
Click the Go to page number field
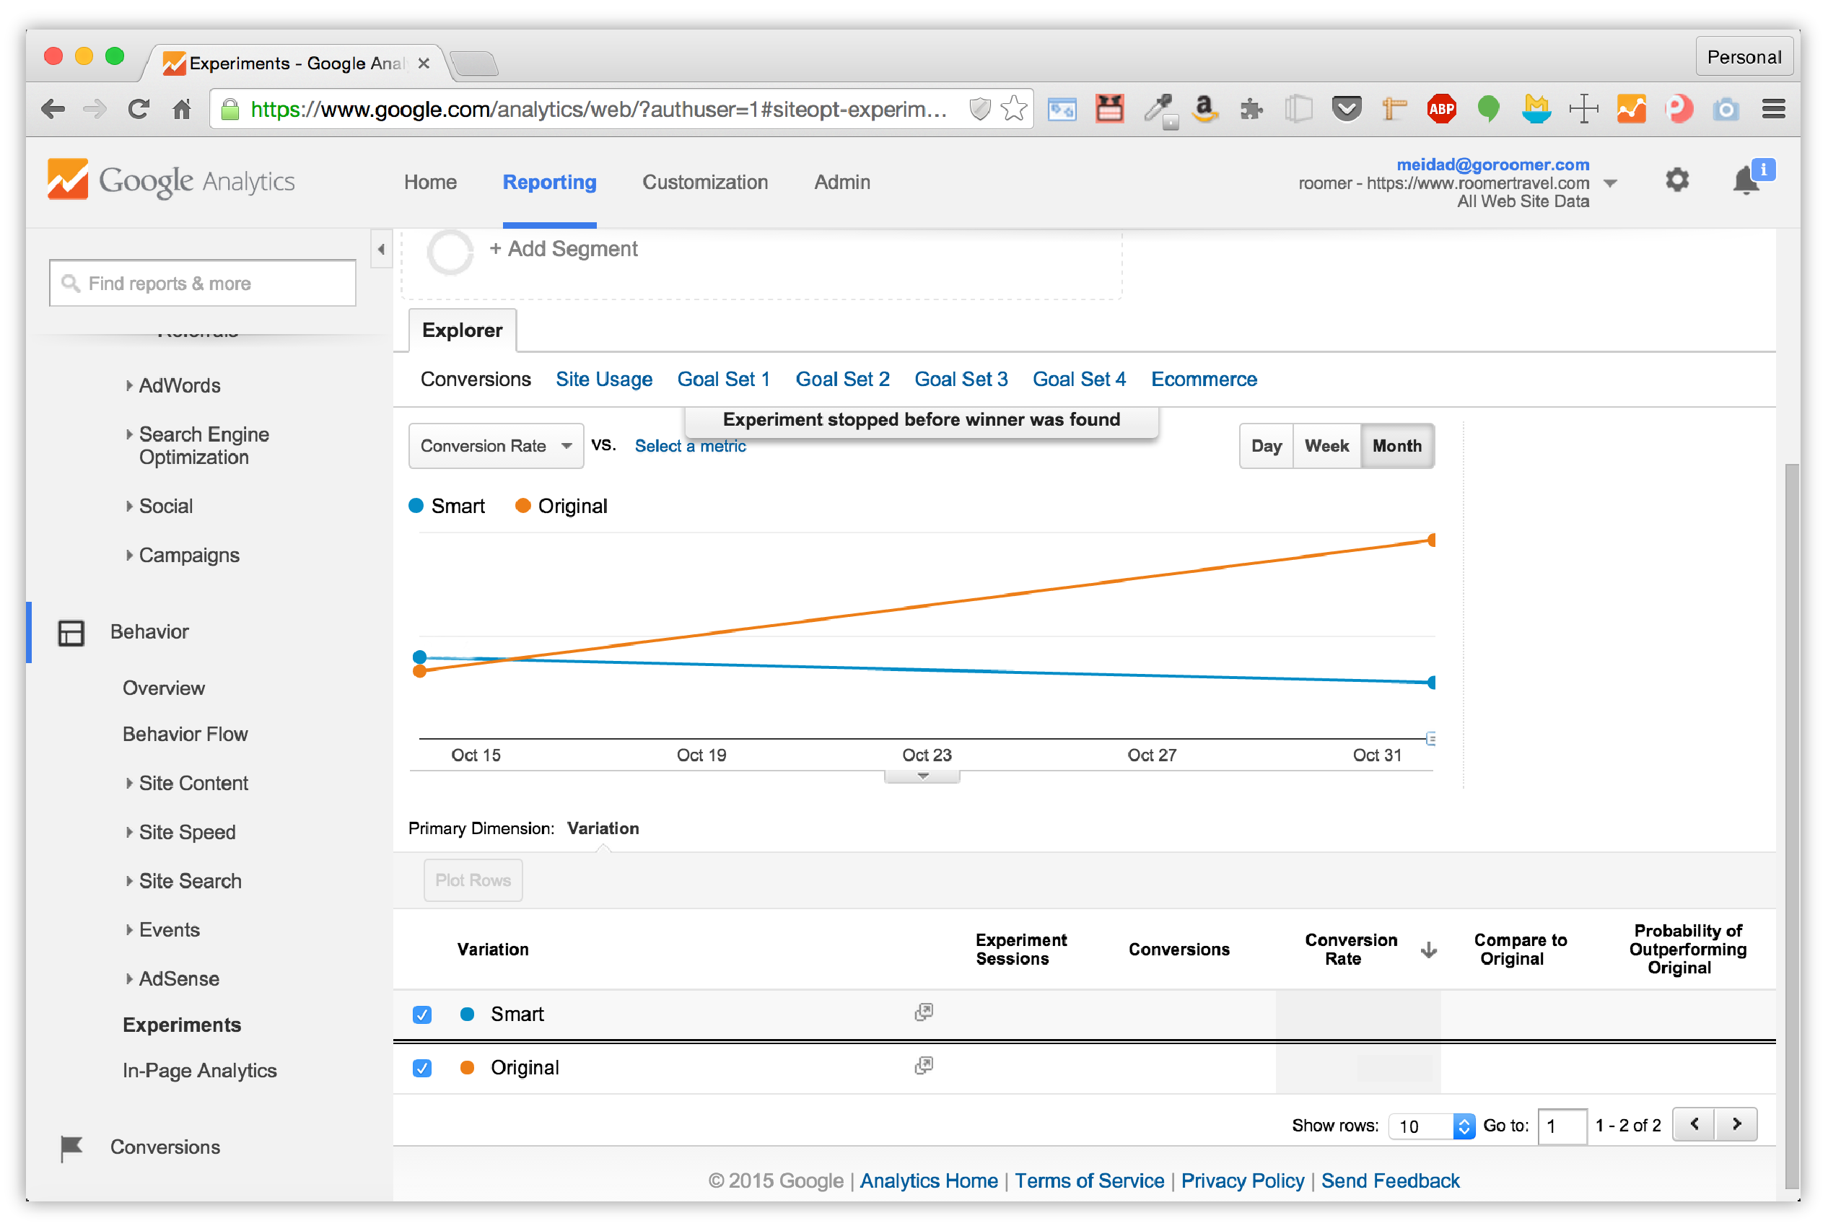(x=1561, y=1126)
